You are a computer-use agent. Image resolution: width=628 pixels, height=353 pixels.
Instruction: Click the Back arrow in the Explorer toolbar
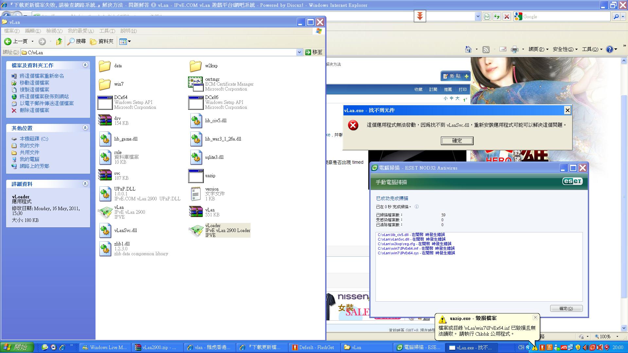click(x=8, y=42)
